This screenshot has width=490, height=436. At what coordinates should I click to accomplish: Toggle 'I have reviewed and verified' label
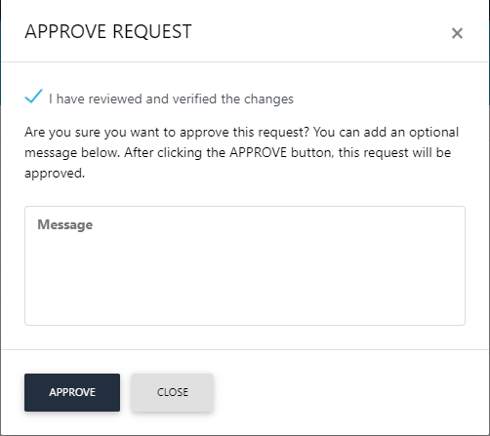[171, 99]
